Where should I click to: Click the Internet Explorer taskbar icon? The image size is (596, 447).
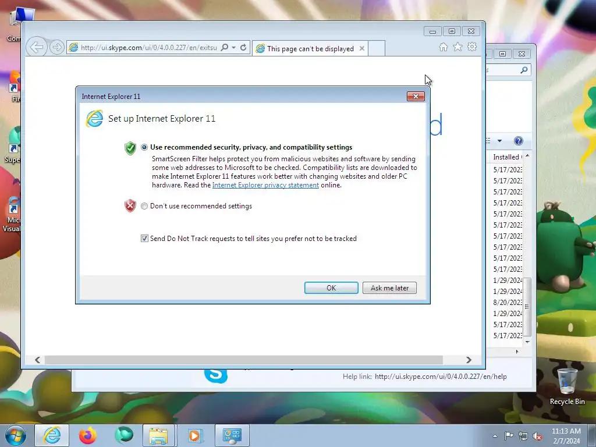tap(52, 435)
